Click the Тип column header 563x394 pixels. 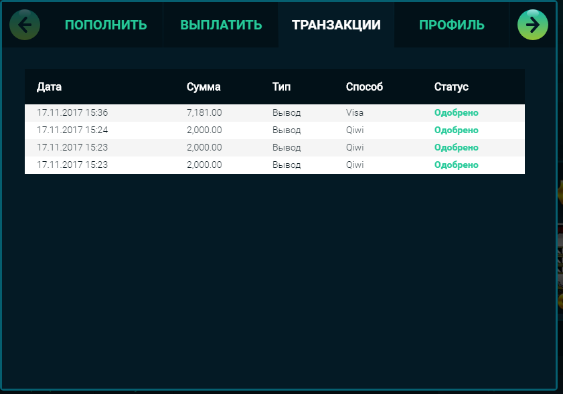(281, 87)
